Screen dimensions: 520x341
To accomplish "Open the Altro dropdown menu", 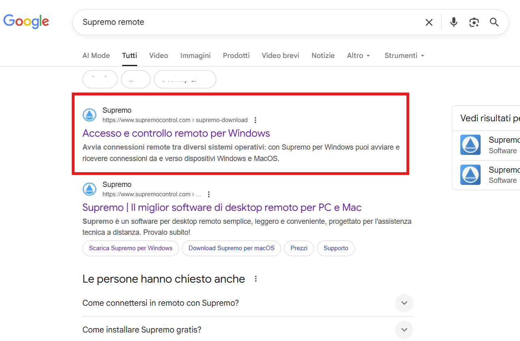I will pyautogui.click(x=358, y=56).
